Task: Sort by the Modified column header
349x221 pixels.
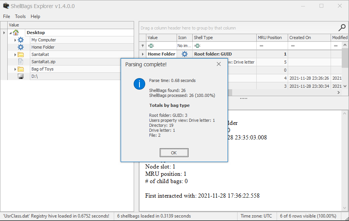Action: click(x=339, y=38)
